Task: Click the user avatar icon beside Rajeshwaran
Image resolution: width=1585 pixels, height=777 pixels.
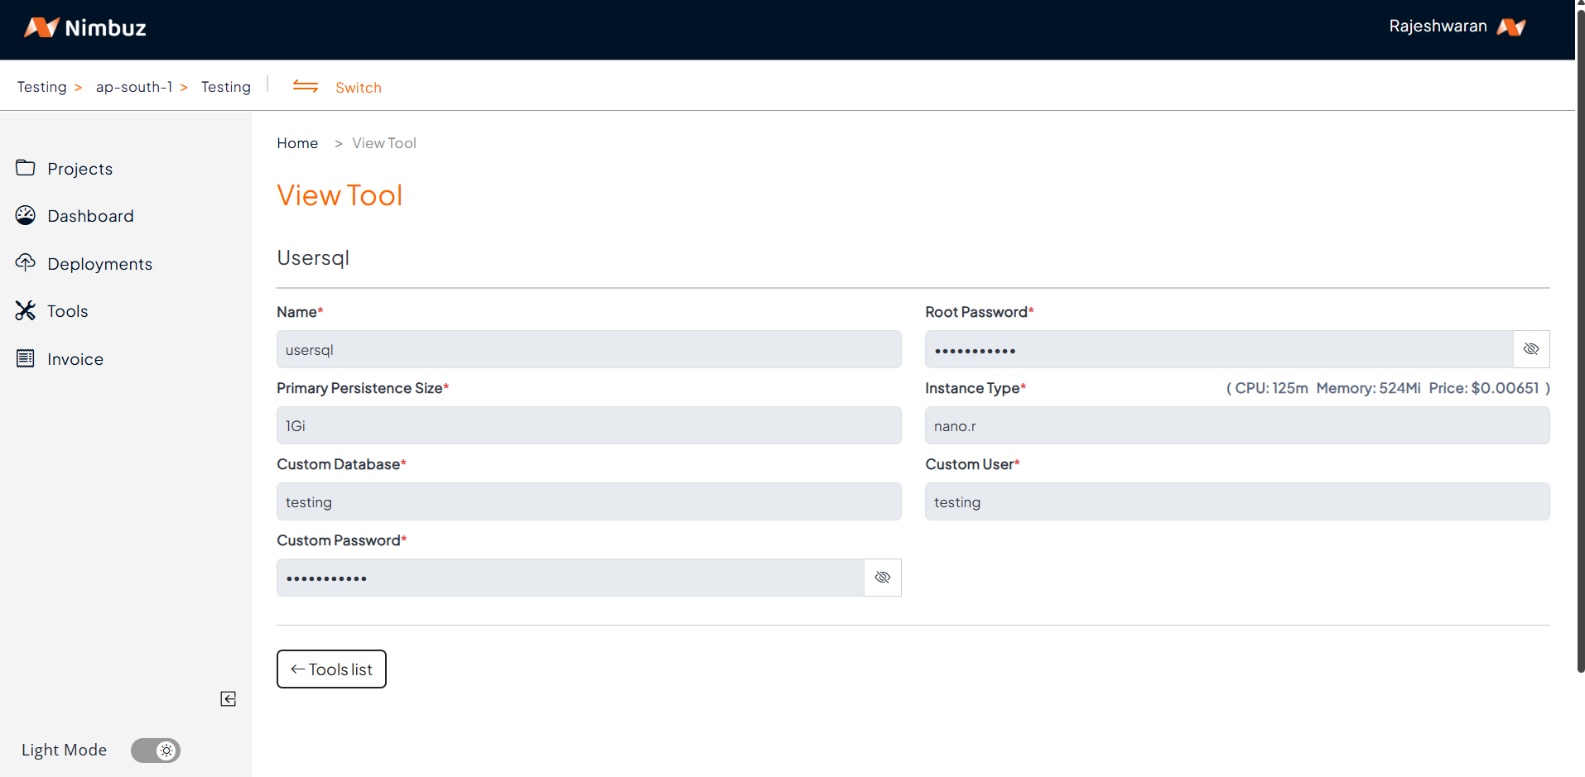Action: coord(1511,27)
